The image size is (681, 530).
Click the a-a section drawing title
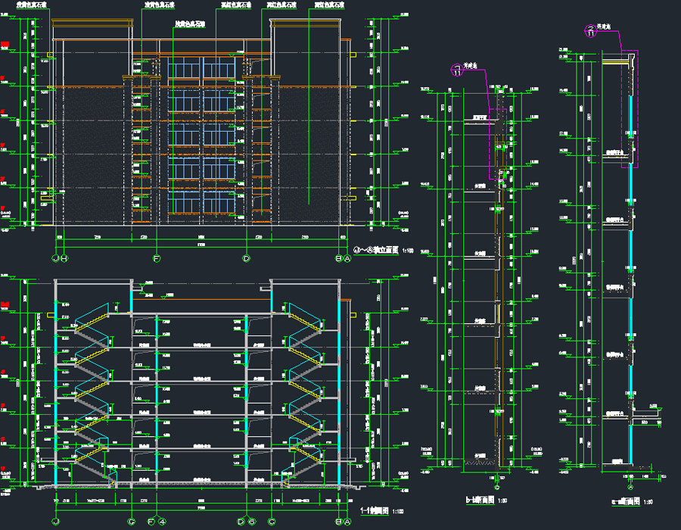626,501
